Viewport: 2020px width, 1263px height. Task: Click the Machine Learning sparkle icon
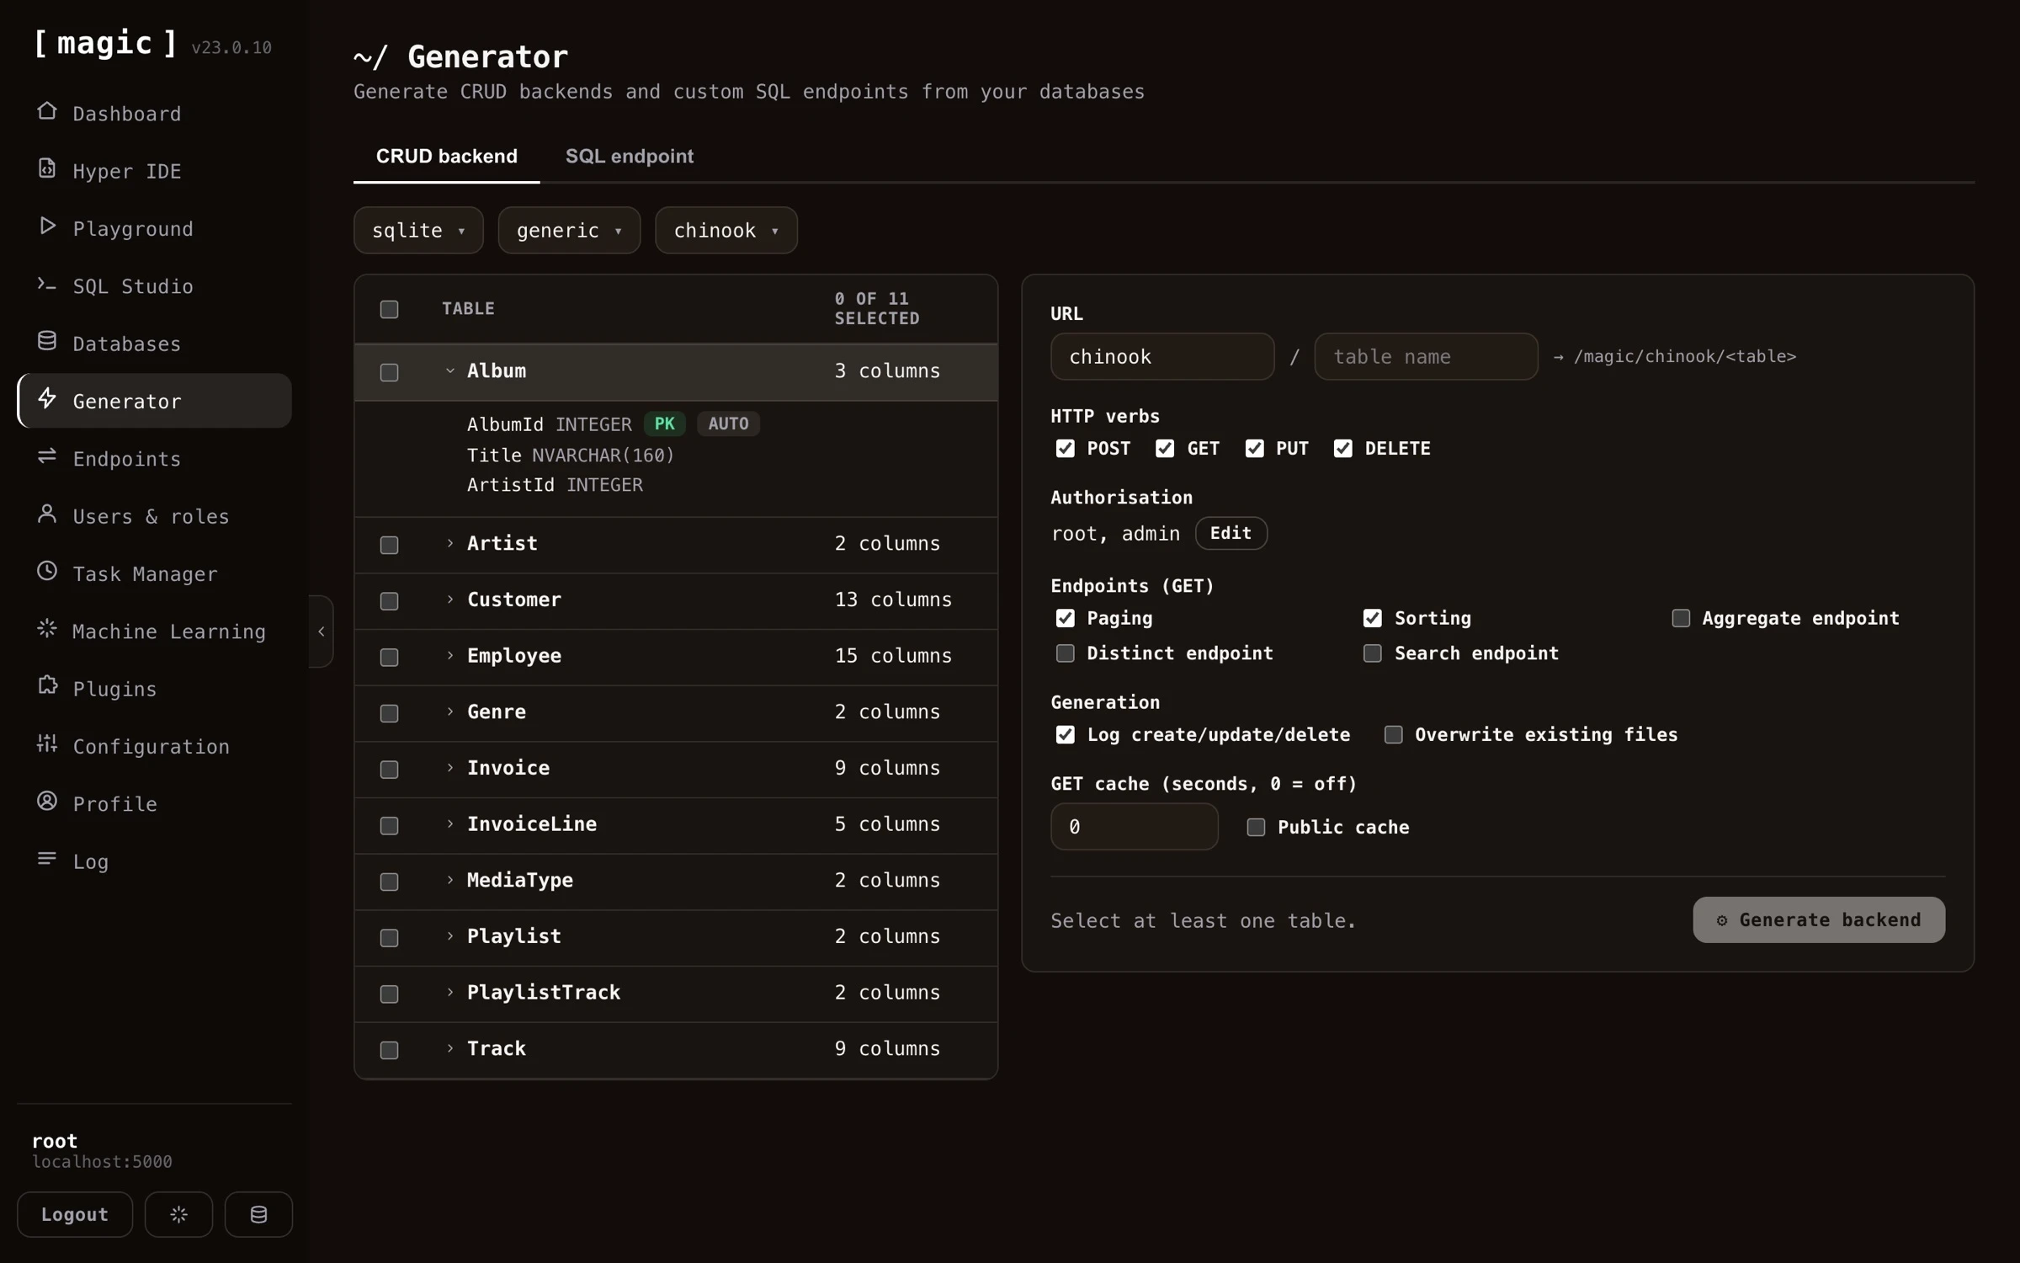(47, 629)
